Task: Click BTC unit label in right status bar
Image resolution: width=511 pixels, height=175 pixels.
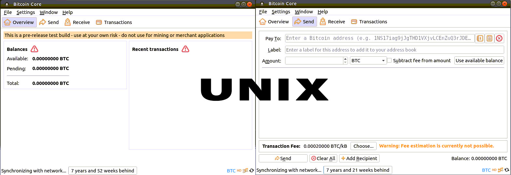Action: click(486, 170)
